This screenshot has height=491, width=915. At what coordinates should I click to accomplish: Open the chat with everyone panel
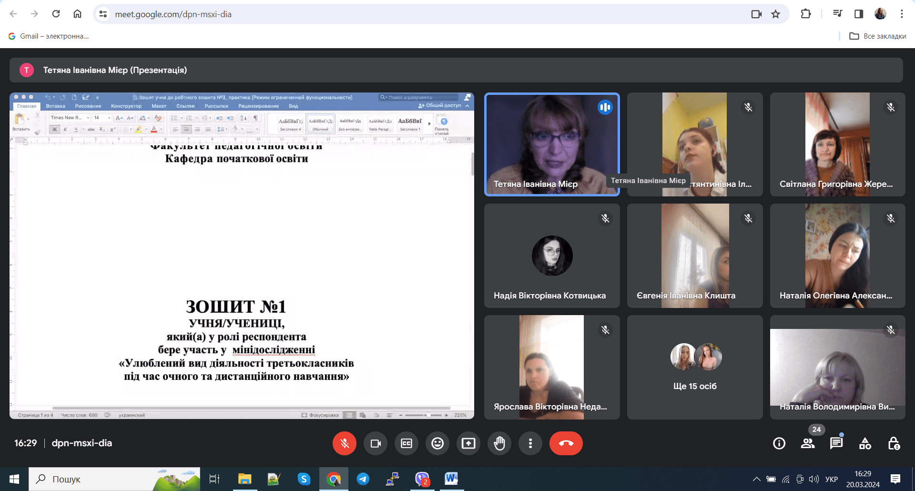click(x=836, y=443)
